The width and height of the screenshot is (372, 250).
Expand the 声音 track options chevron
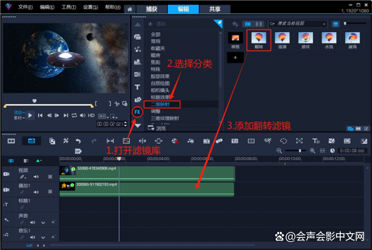pos(43,223)
